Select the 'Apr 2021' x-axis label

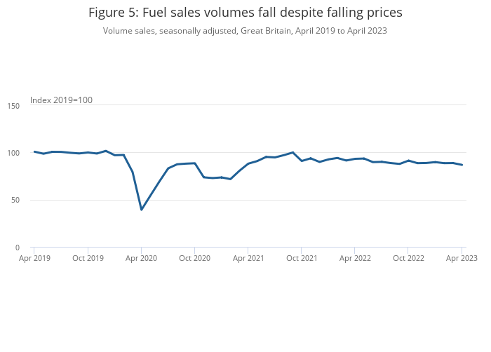[x=248, y=258]
